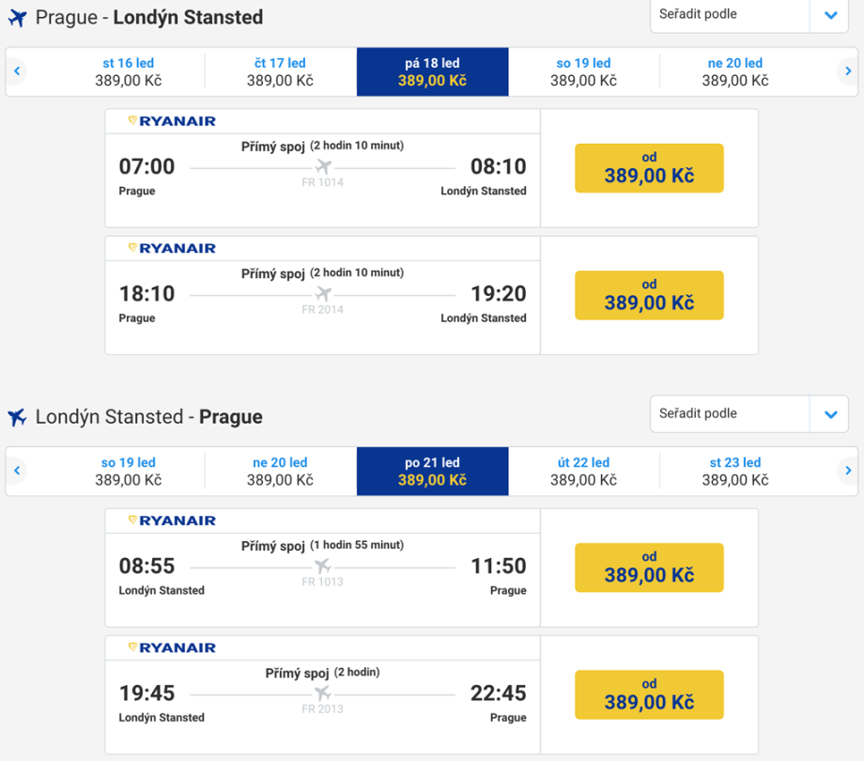Screen dimensions: 864x761
Task: Click the airplane icon beside Prague - Londýn Stansted
Action: (x=17, y=18)
